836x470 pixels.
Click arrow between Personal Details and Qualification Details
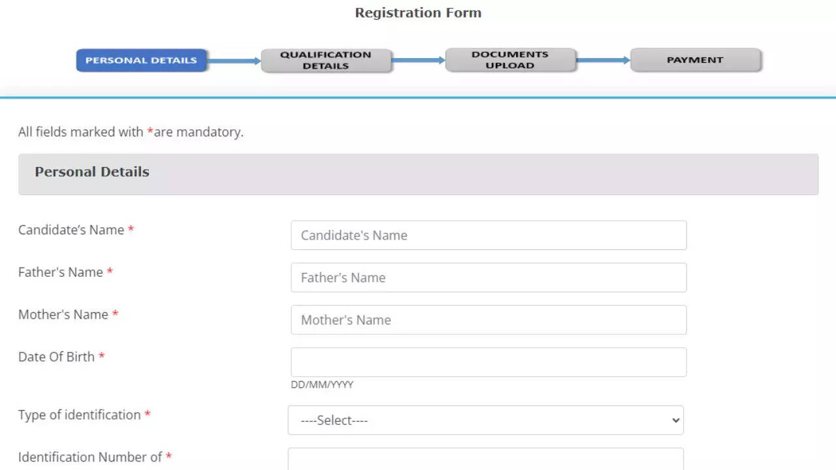point(234,61)
